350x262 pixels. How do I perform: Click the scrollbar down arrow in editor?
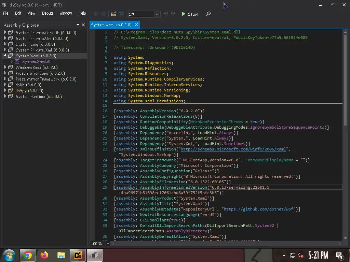(345, 238)
